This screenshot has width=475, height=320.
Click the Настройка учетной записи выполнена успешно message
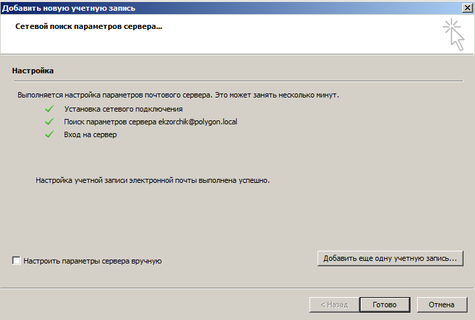pyautogui.click(x=153, y=180)
